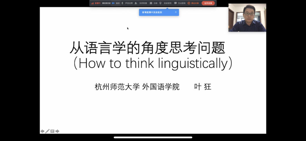306x141 pixels.
Task: Toggle the 露脸 camera button
Action: coord(116,3)
